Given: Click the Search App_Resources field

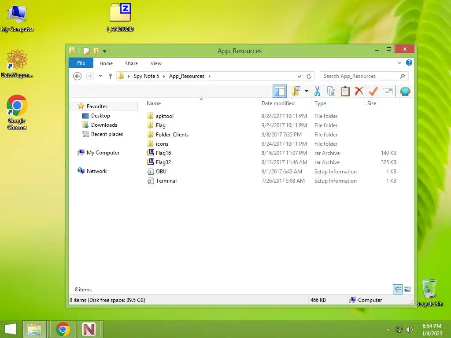Looking at the screenshot, I should click(x=364, y=76).
